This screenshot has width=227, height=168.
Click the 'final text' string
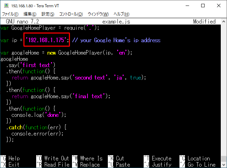[x=88, y=96]
